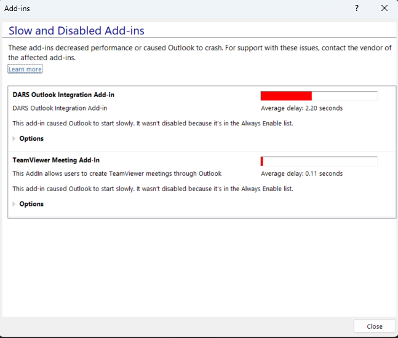Click the DARS add-in red delay bar
Image resolution: width=398 pixels, height=338 pixels.
click(x=319, y=96)
